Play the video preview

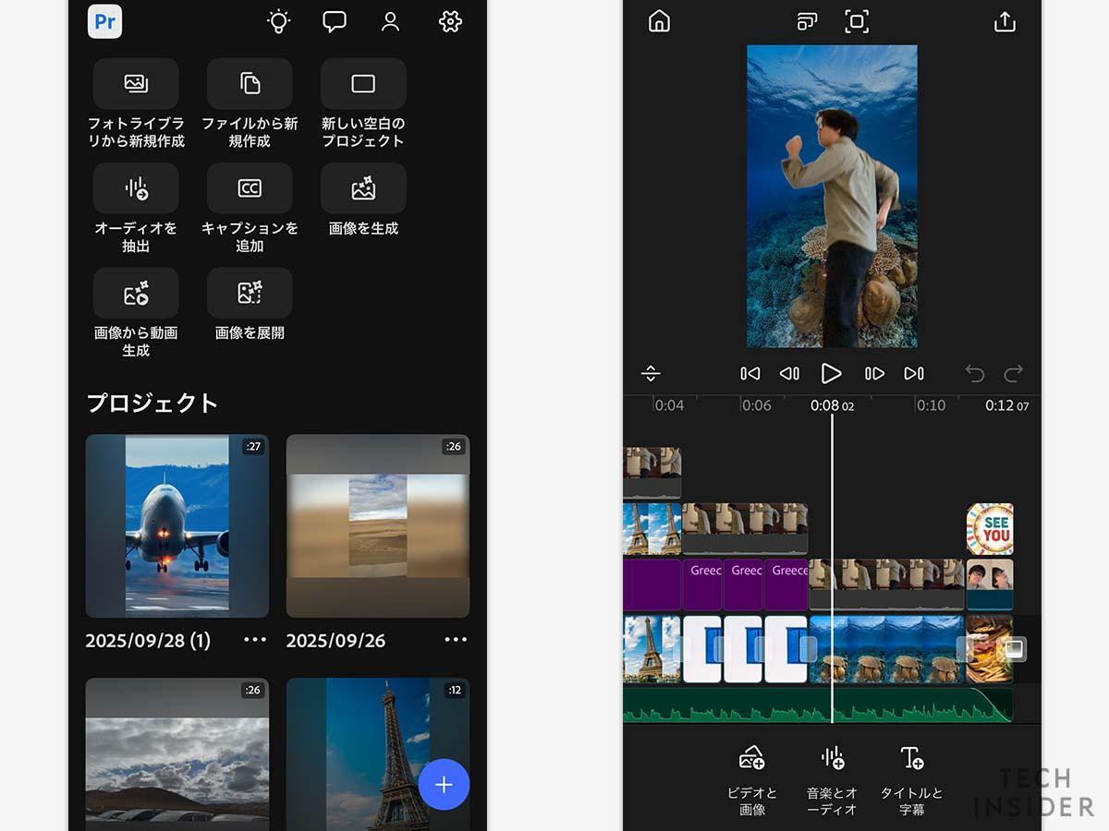(831, 373)
